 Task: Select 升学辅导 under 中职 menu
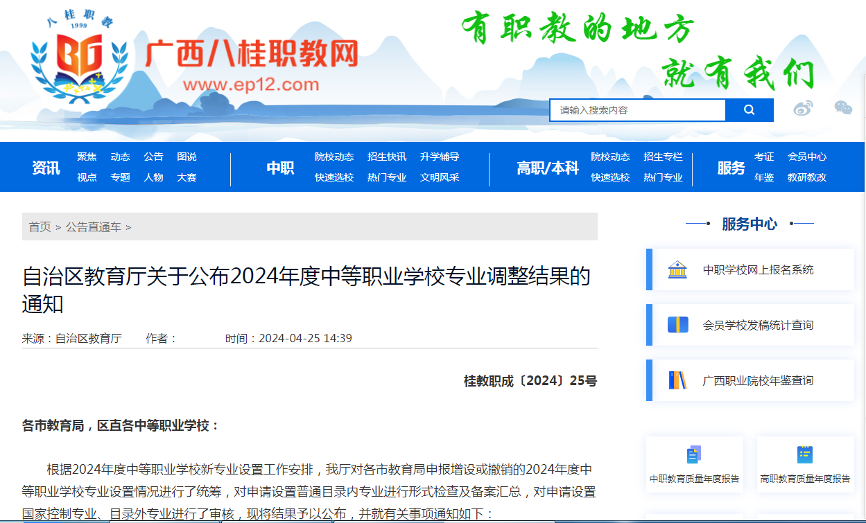(x=440, y=157)
